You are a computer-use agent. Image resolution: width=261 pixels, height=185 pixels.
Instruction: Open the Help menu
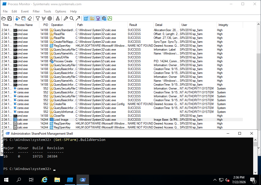click(x=73, y=11)
